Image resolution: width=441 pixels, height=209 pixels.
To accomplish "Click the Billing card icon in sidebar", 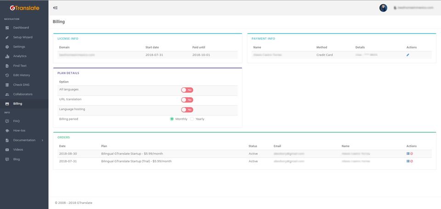I will click(7, 104).
